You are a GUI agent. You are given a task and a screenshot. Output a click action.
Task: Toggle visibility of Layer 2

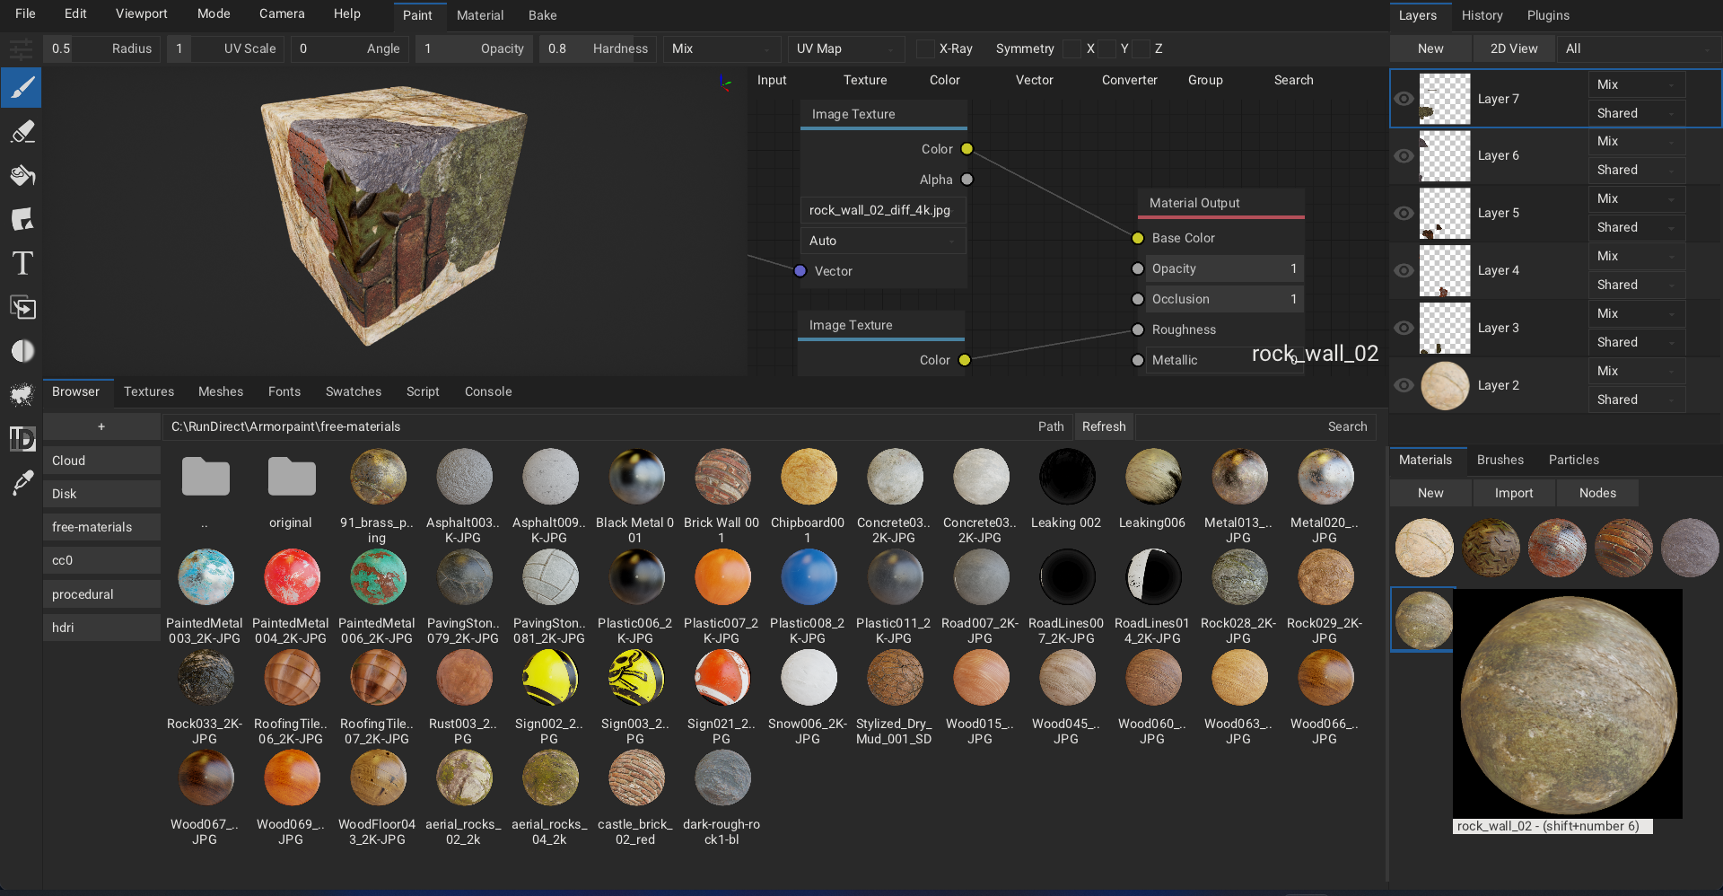coord(1404,385)
